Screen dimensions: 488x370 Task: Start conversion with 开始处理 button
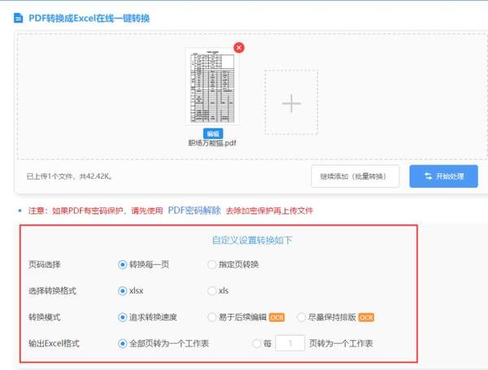(x=443, y=176)
